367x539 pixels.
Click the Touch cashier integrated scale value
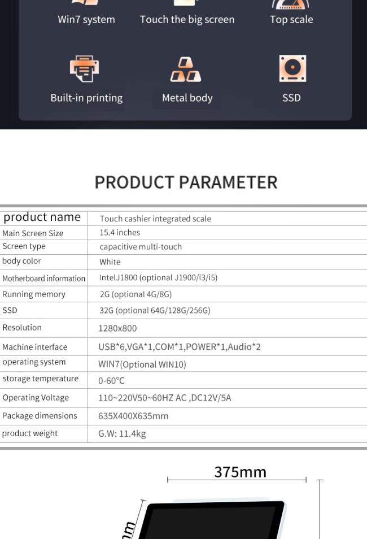point(155,219)
